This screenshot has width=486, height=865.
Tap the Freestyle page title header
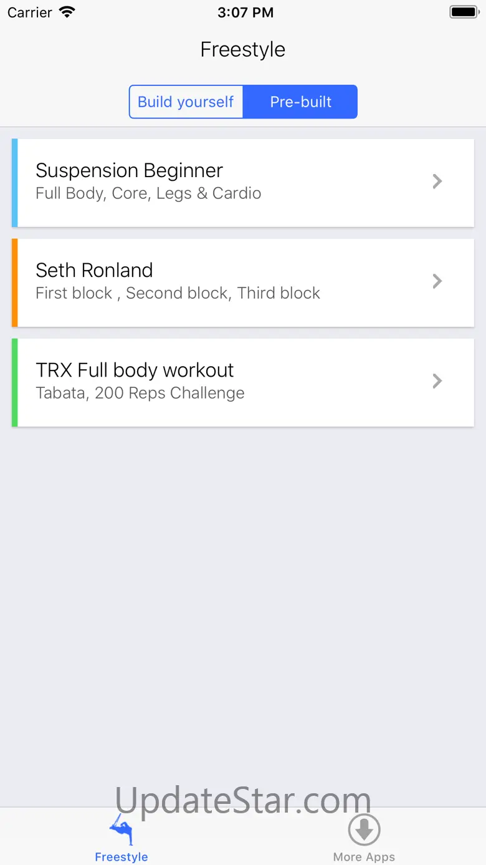[243, 49]
